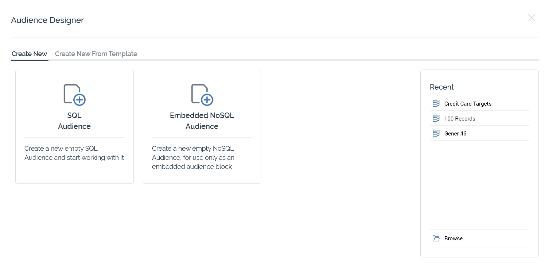Close the Audience Designer dialog
The image size is (549, 268).
(x=532, y=18)
